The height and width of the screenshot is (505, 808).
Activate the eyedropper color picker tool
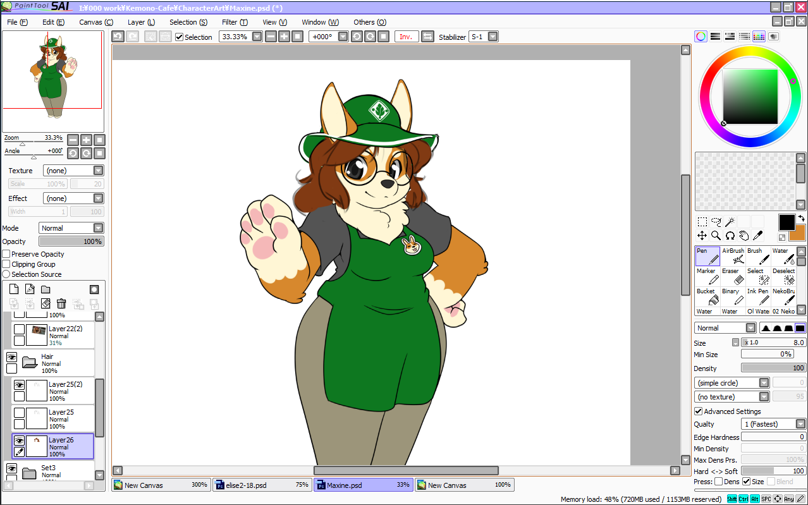pyautogui.click(x=757, y=236)
